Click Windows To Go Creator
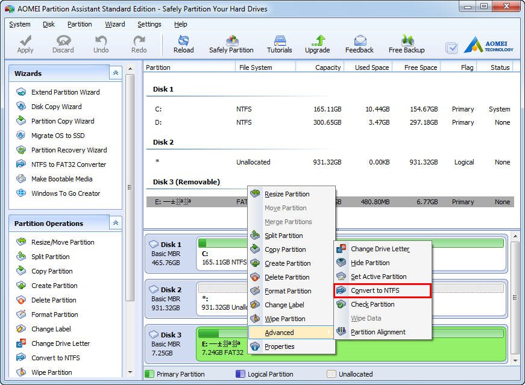Image resolution: width=525 pixels, height=385 pixels. point(66,193)
